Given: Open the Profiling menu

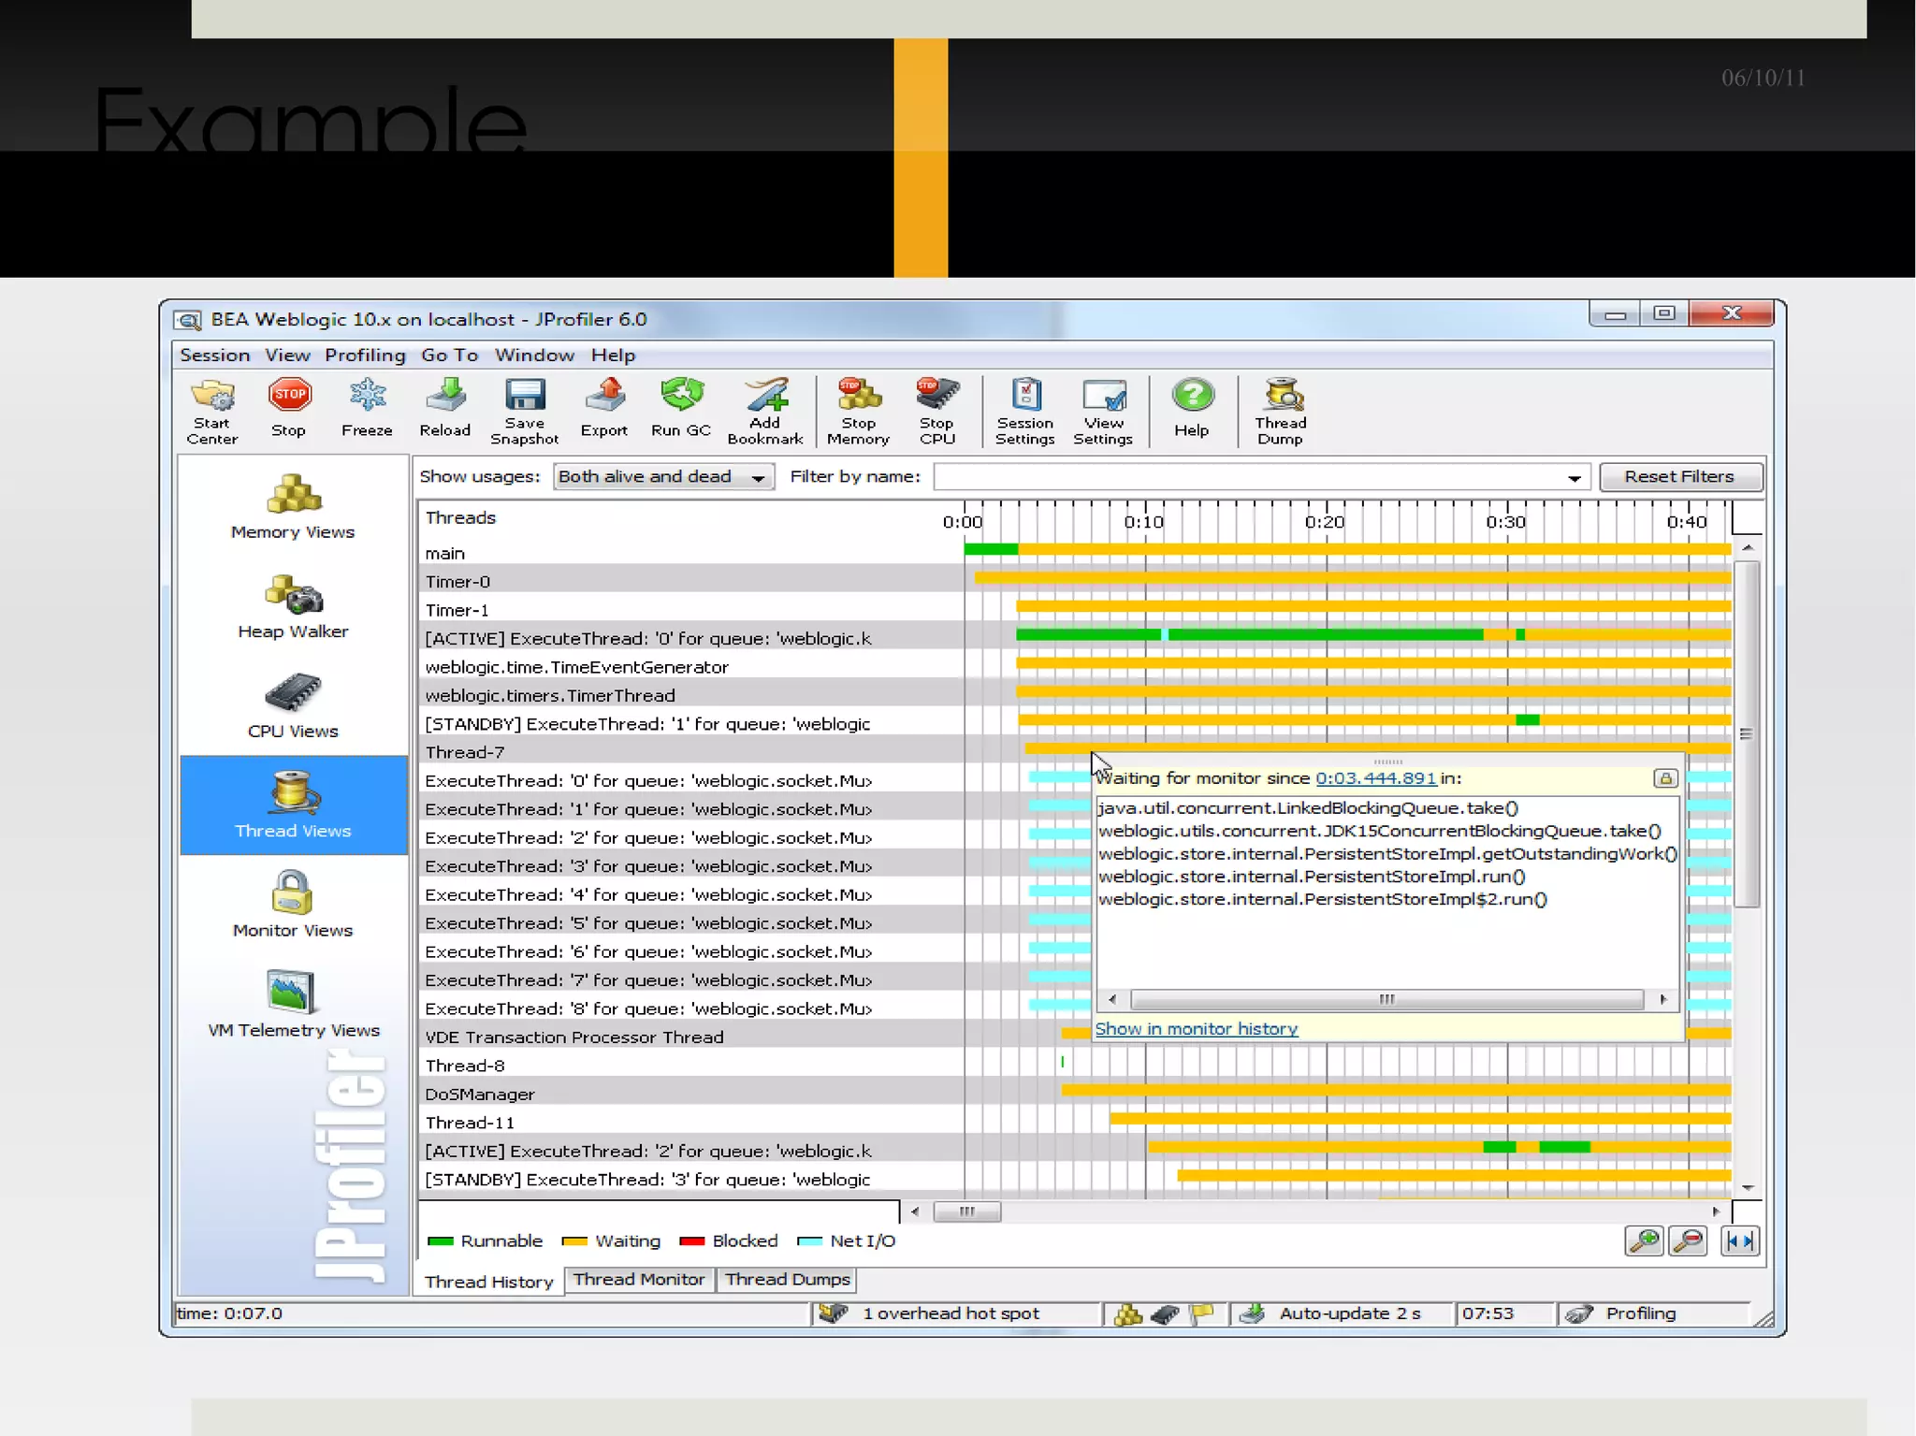Looking at the screenshot, I should 365,355.
